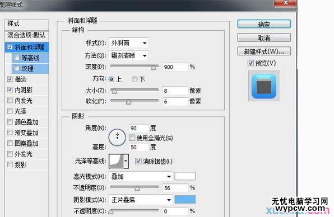This screenshot has width=334, height=217.
Task: Enable the 投影 checkbox
Action: (10, 164)
